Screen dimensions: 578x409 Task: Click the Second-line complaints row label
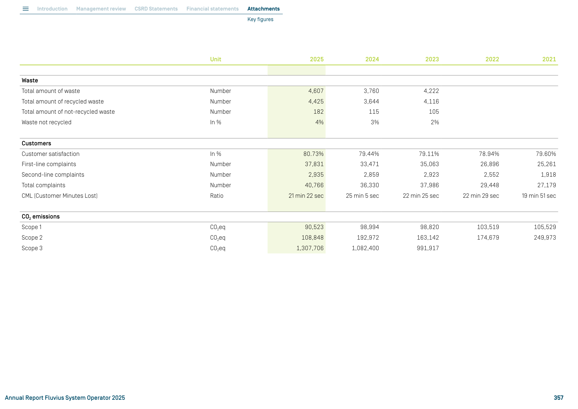[x=53, y=175]
